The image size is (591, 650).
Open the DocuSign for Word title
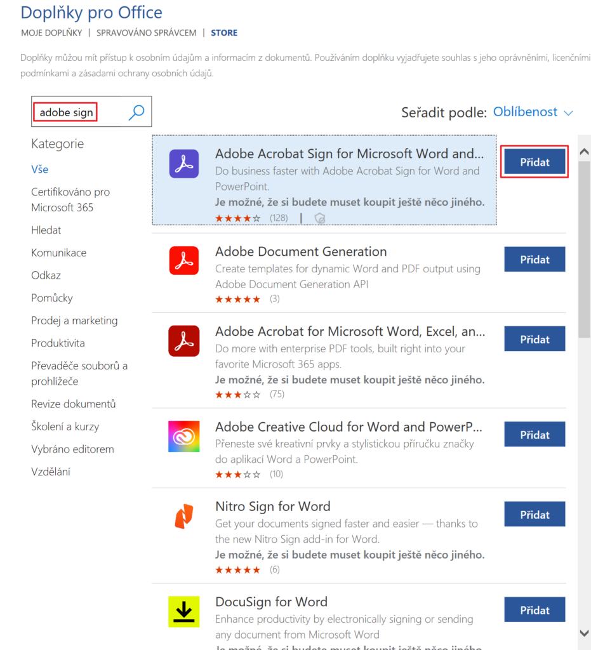(x=272, y=602)
